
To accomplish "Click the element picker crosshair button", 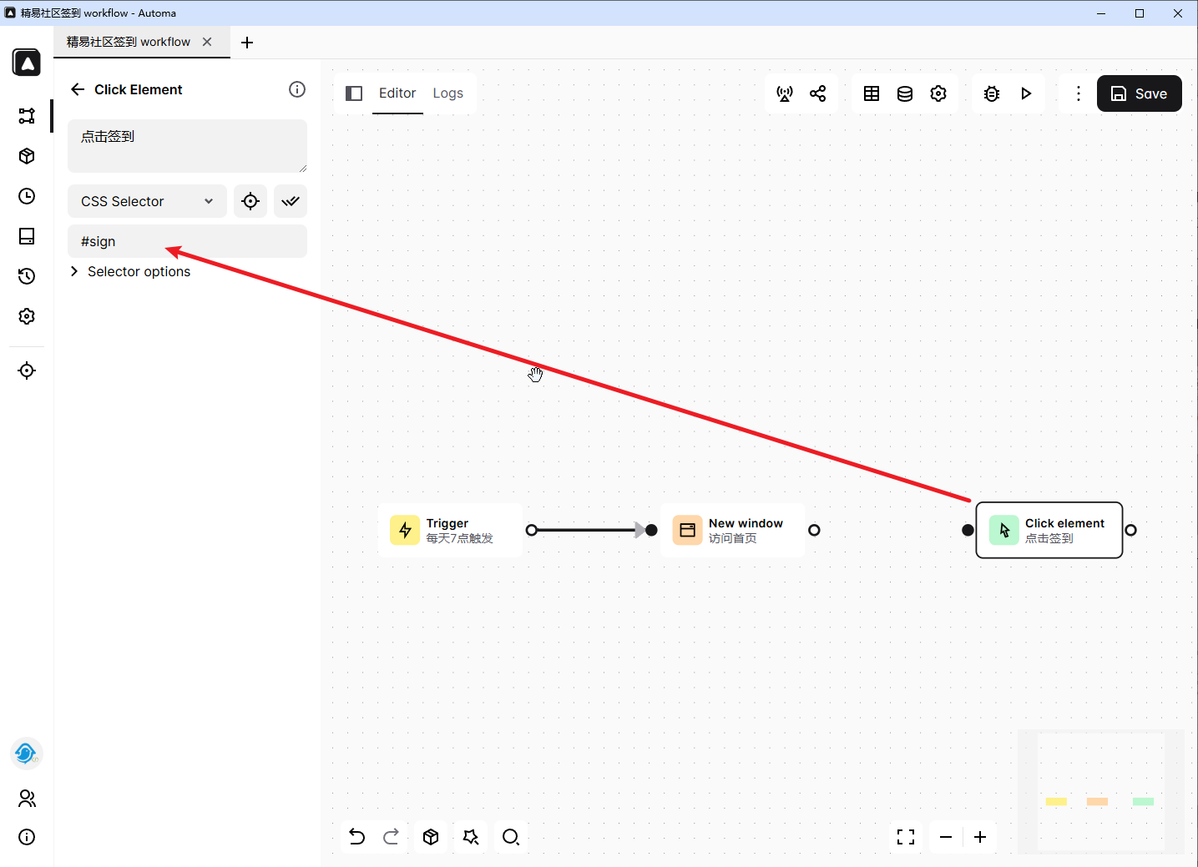I will coord(250,201).
